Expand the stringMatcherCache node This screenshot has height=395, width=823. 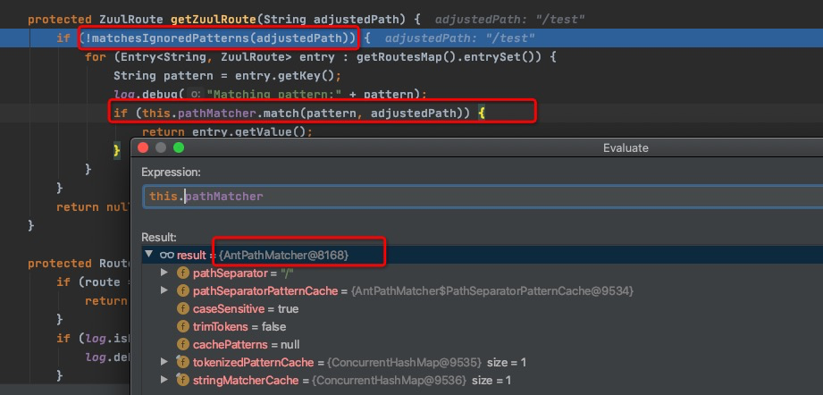pyautogui.click(x=164, y=381)
